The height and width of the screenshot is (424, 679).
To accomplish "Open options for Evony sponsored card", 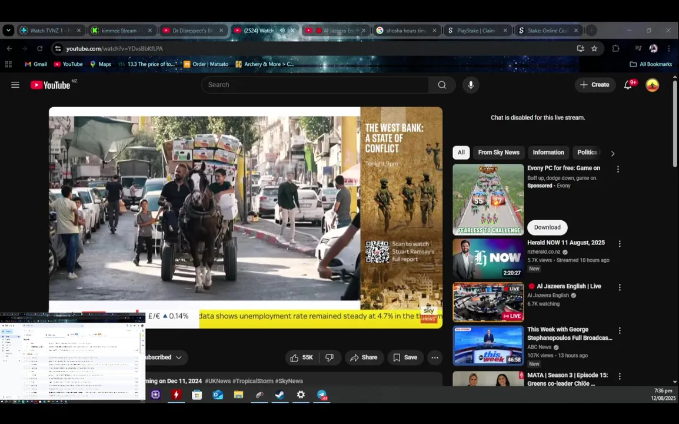I will click(618, 169).
